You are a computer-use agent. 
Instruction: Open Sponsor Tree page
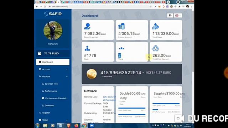(51, 84)
